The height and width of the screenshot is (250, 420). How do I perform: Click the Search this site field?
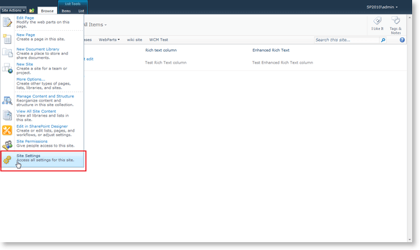pyautogui.click(x=347, y=40)
